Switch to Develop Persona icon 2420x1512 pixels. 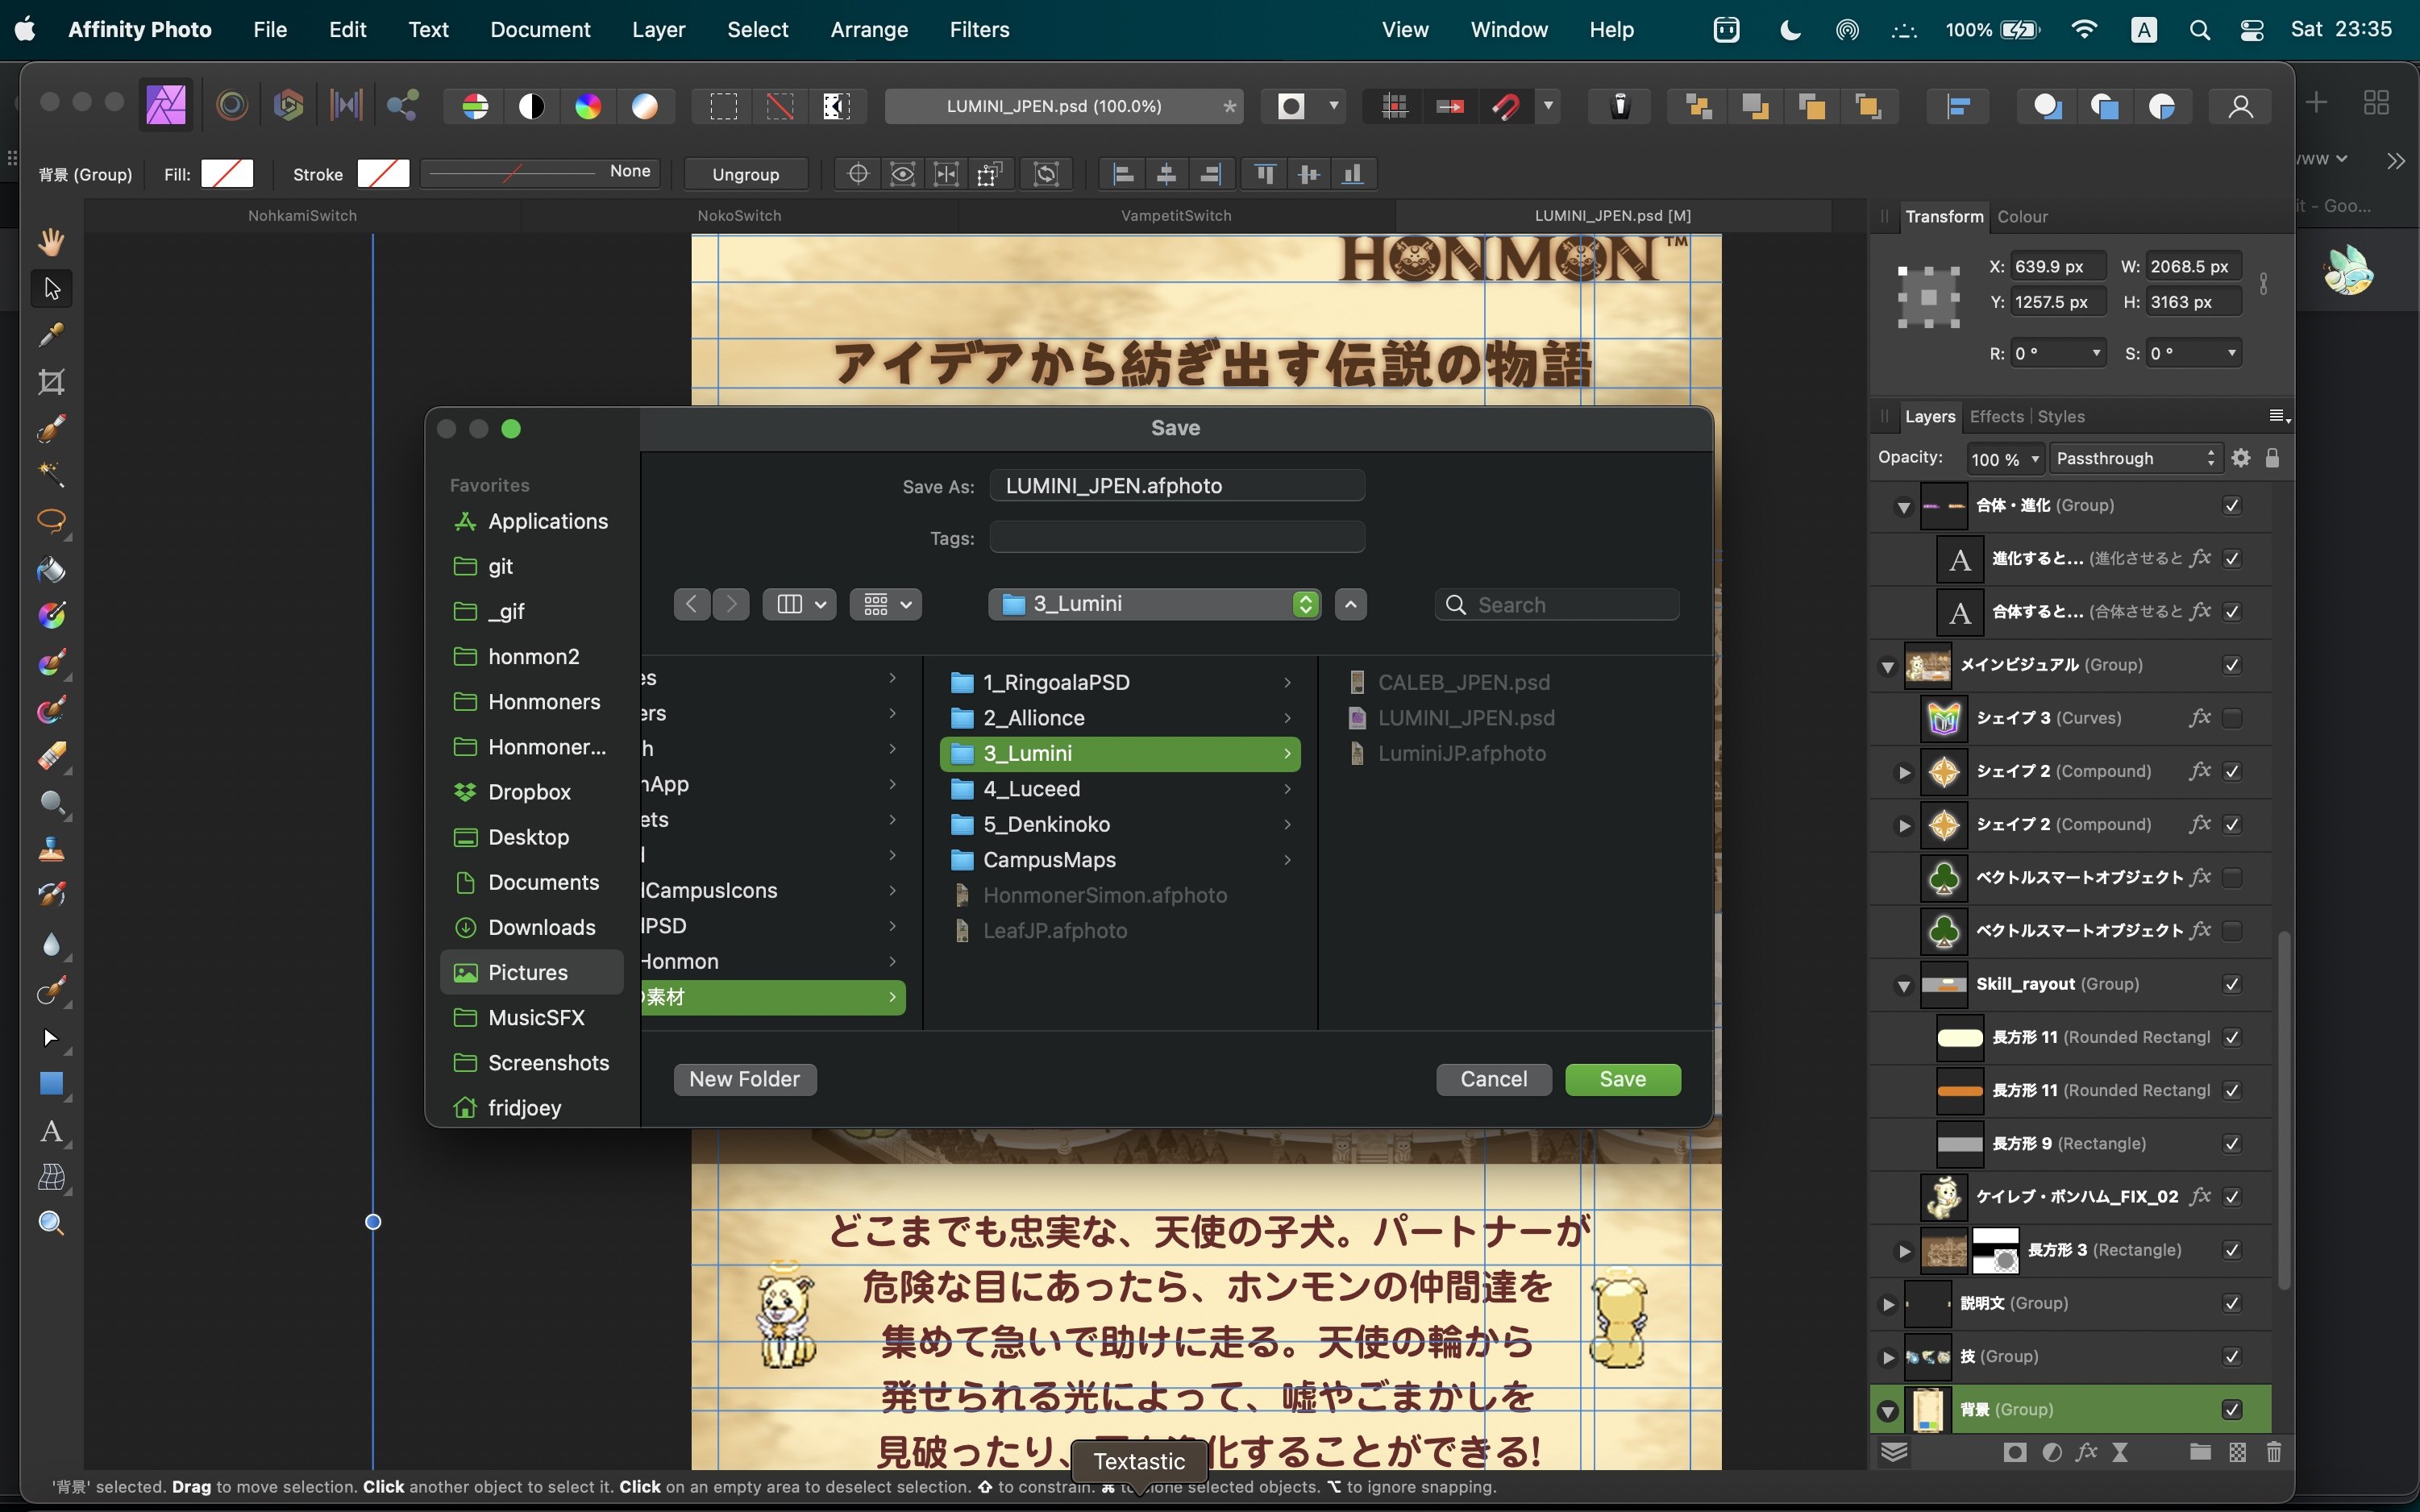(288, 105)
